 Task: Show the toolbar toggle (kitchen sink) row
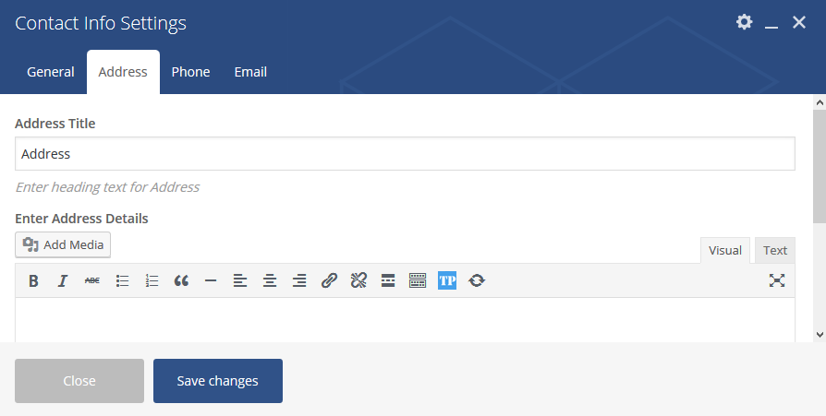pos(418,281)
